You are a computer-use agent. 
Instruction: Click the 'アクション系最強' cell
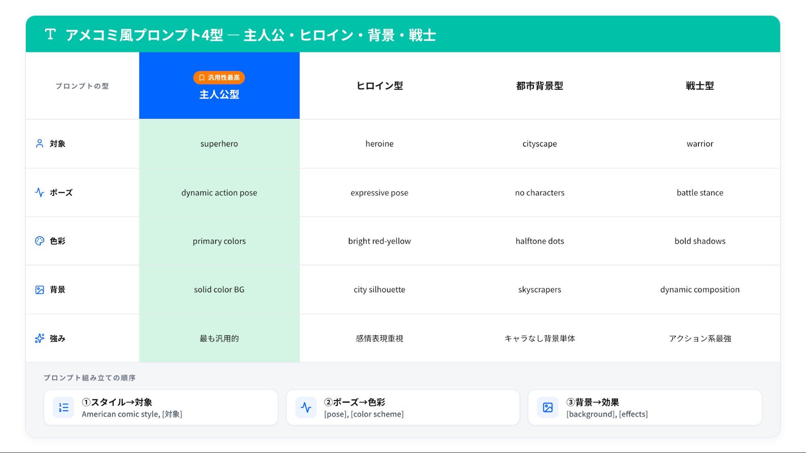click(700, 338)
